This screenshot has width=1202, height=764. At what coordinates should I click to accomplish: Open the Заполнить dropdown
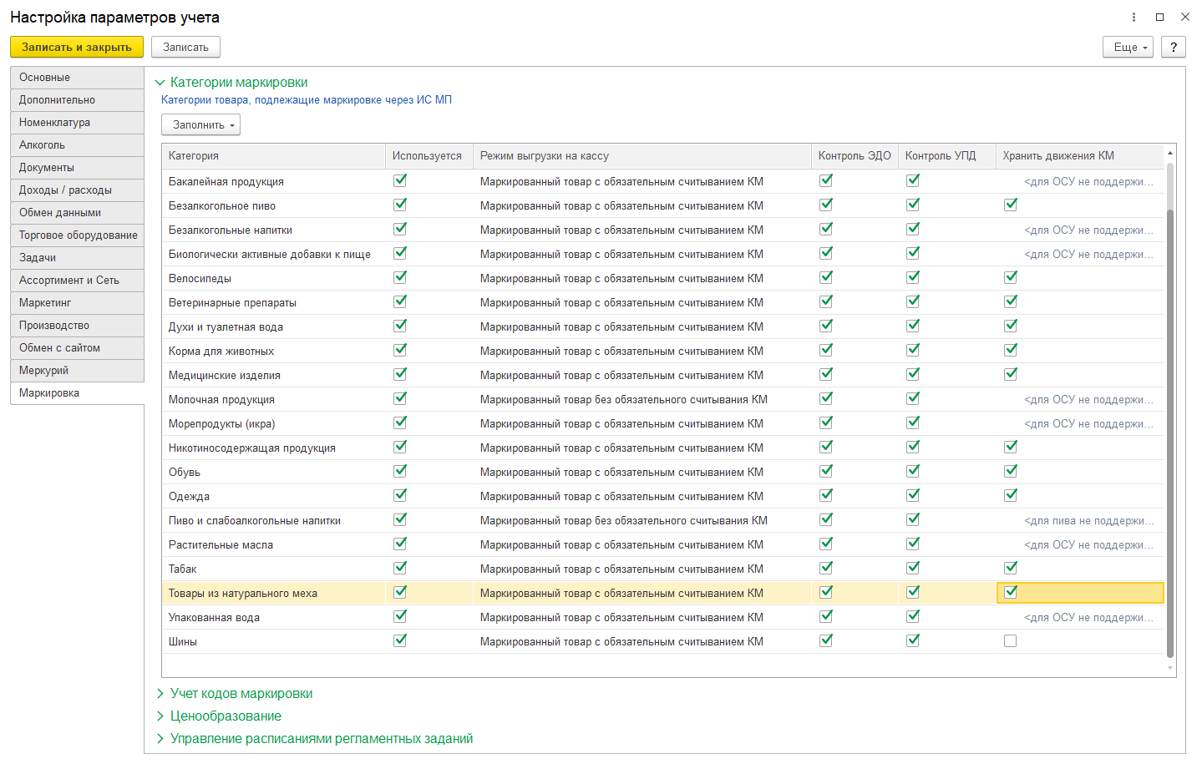[x=200, y=125]
